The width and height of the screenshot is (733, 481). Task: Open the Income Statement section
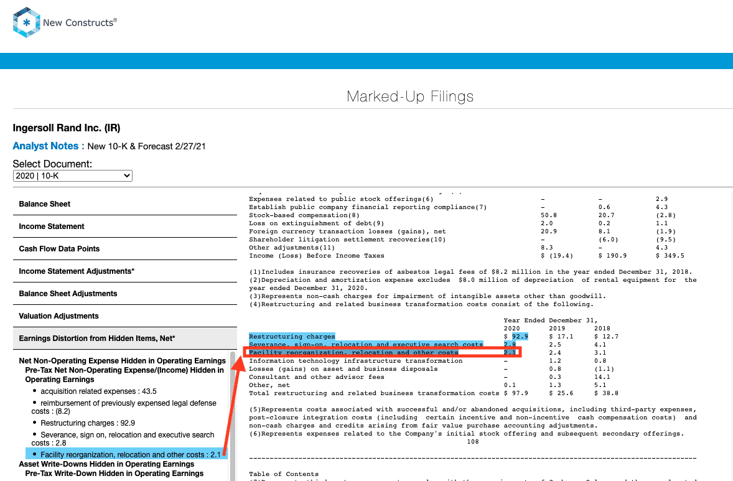coord(125,226)
